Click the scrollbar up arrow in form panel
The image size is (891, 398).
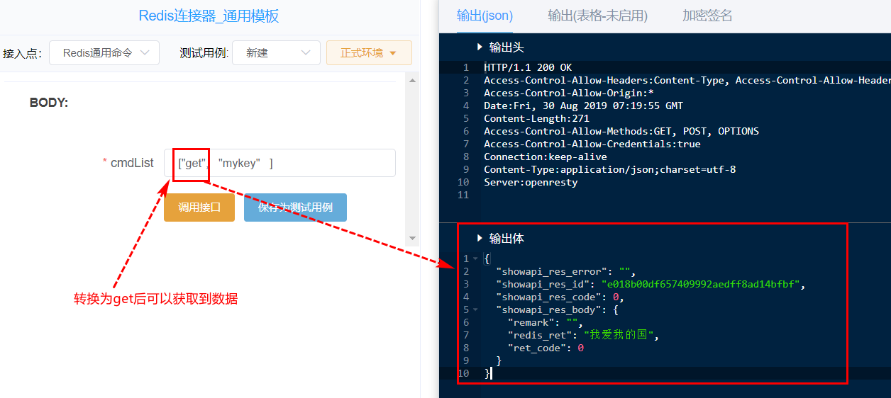(412, 81)
